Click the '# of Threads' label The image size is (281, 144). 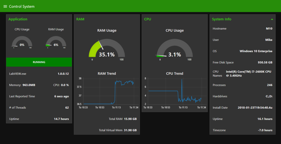18,108
